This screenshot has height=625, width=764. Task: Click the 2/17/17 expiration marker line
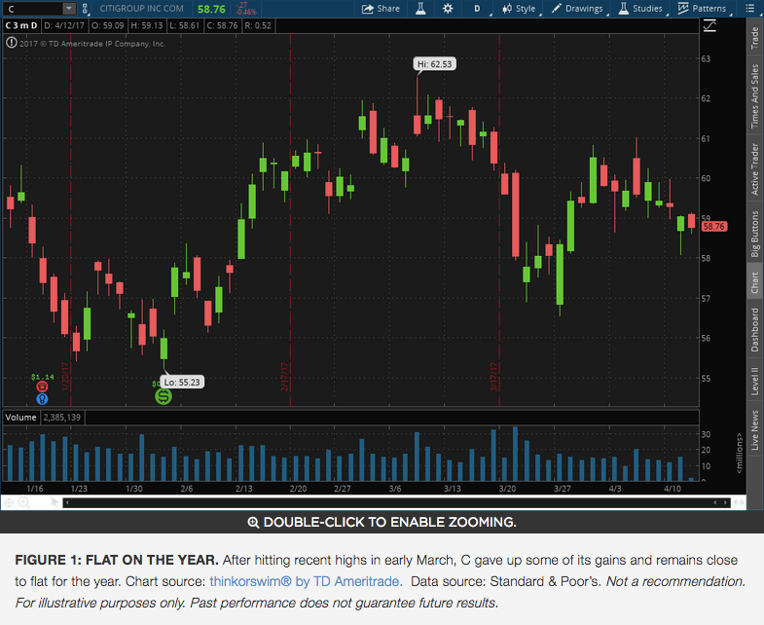pos(290,219)
